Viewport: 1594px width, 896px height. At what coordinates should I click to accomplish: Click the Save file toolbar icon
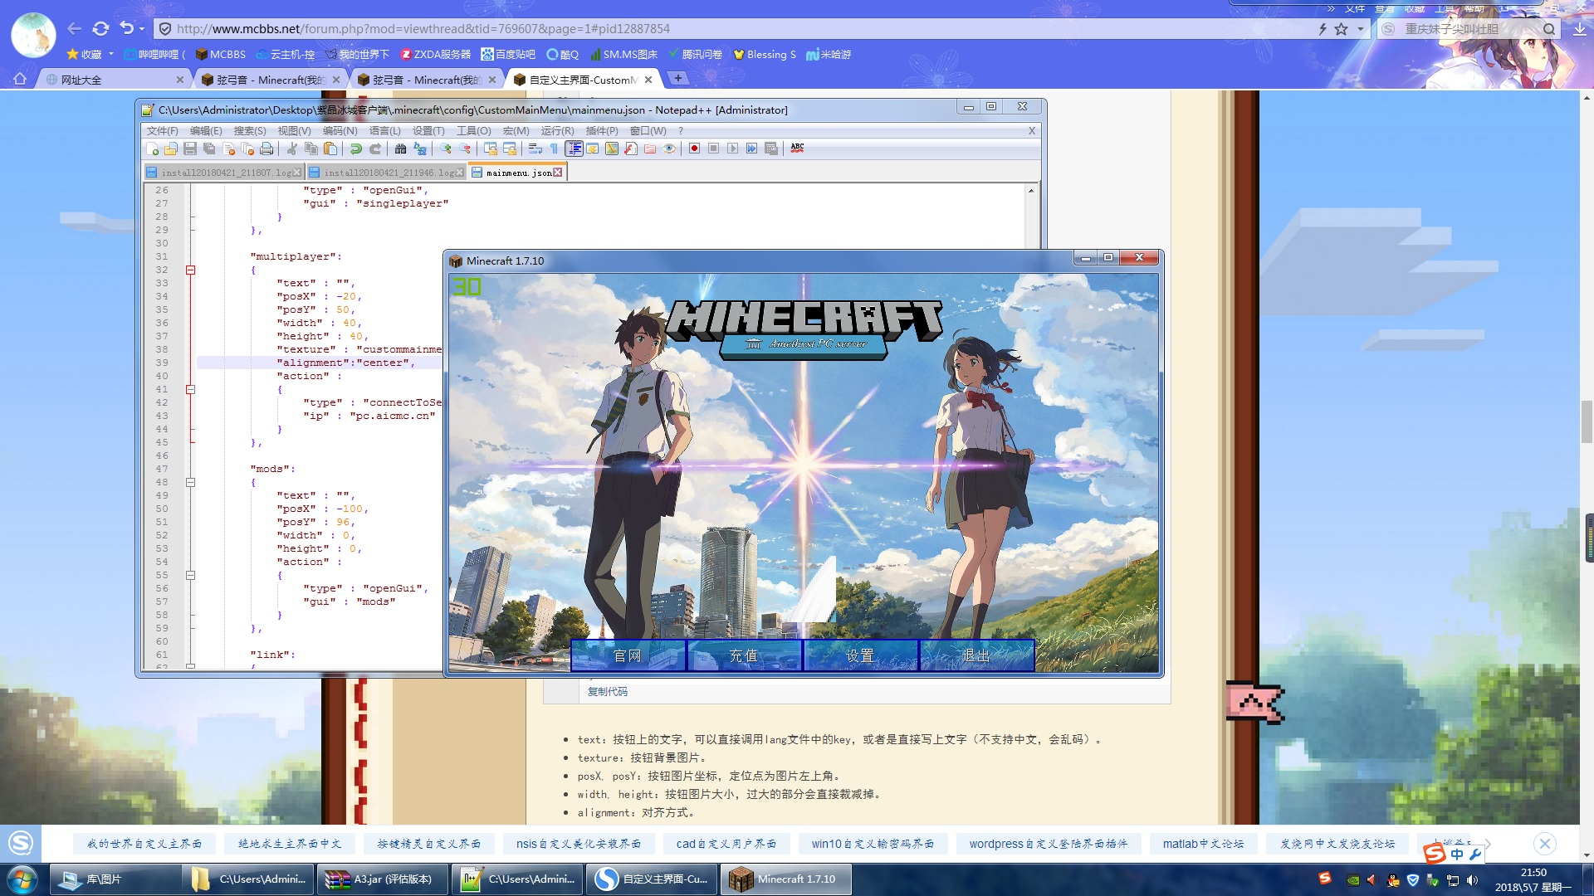tap(190, 149)
